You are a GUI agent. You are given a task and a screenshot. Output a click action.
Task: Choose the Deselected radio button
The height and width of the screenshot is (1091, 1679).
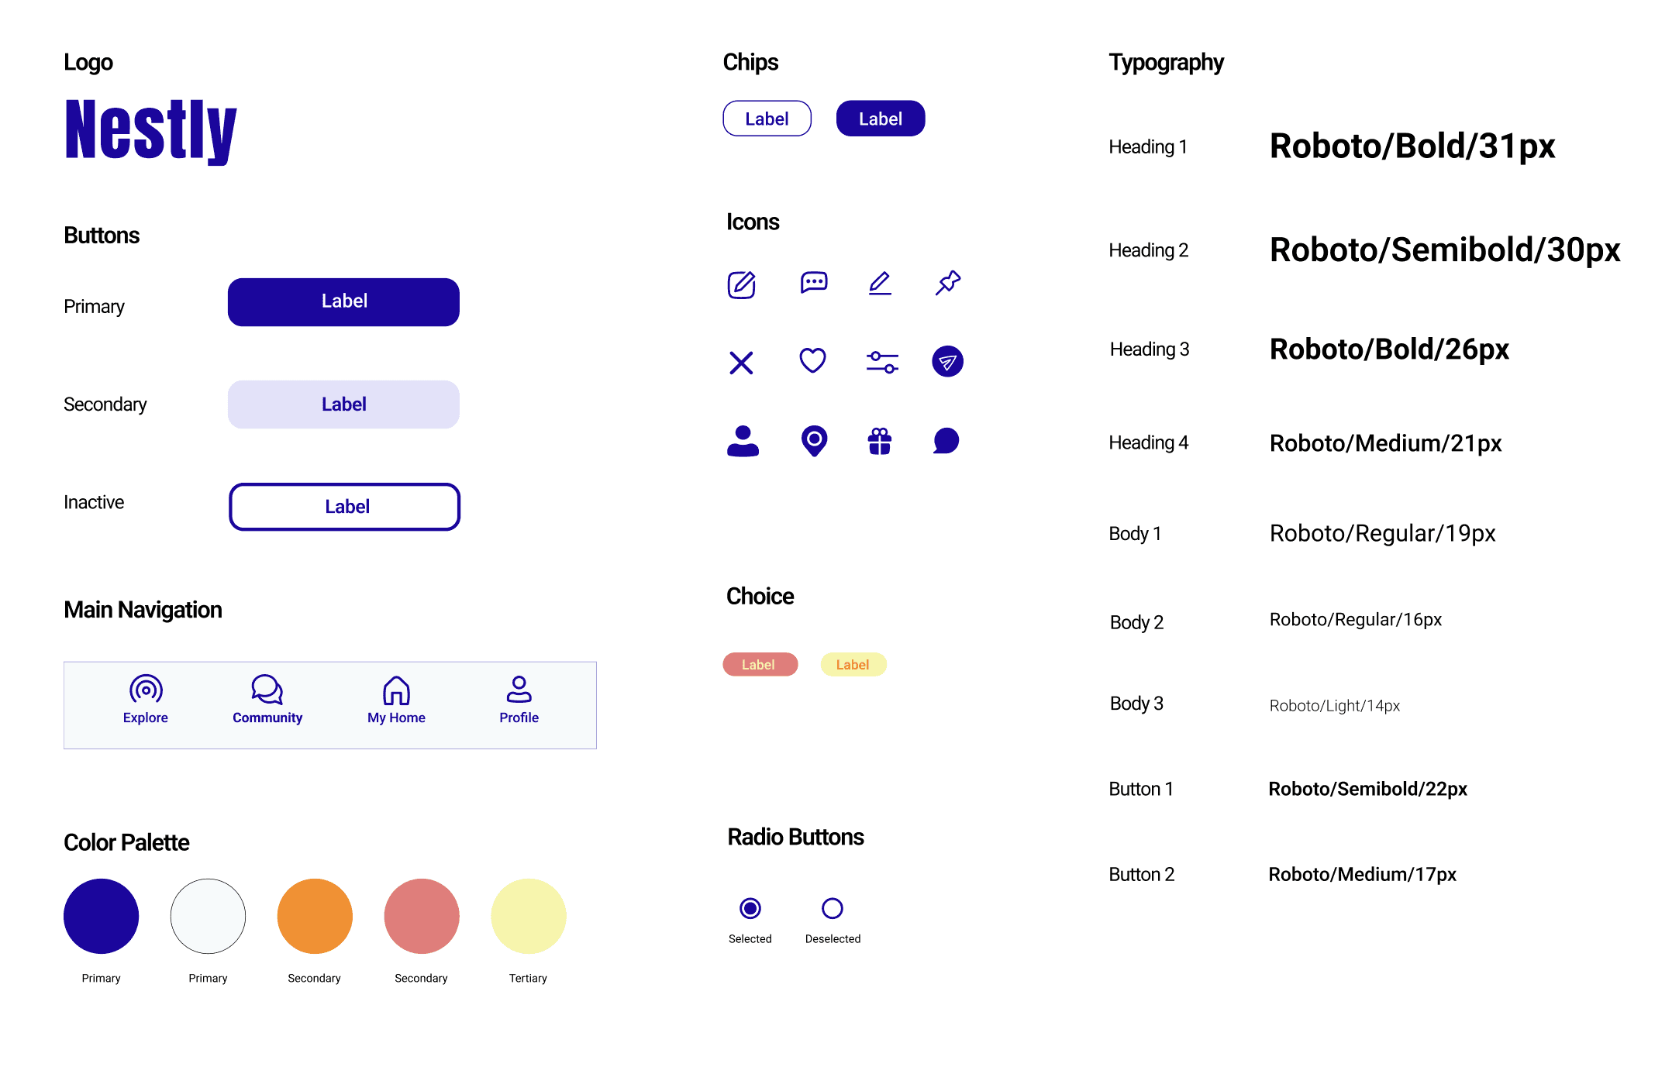coord(832,908)
